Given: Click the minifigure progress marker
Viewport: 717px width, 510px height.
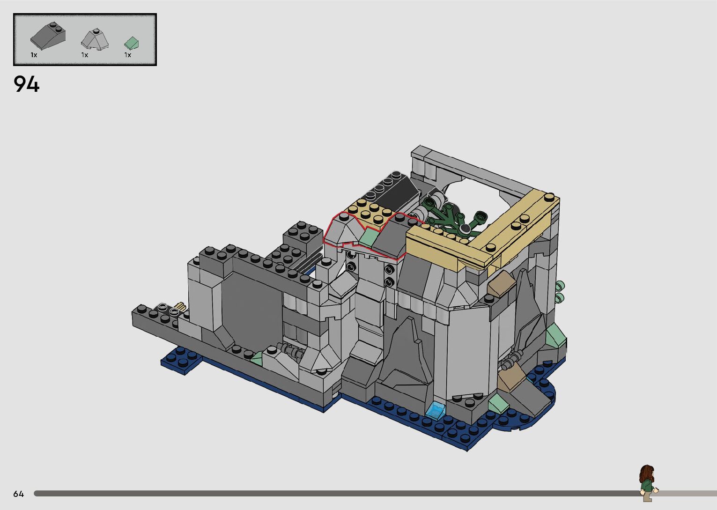Looking at the screenshot, I should click(x=647, y=482).
